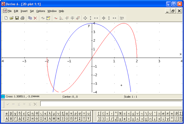Open the Options menu
This screenshot has height=124, width=184.
40,11
